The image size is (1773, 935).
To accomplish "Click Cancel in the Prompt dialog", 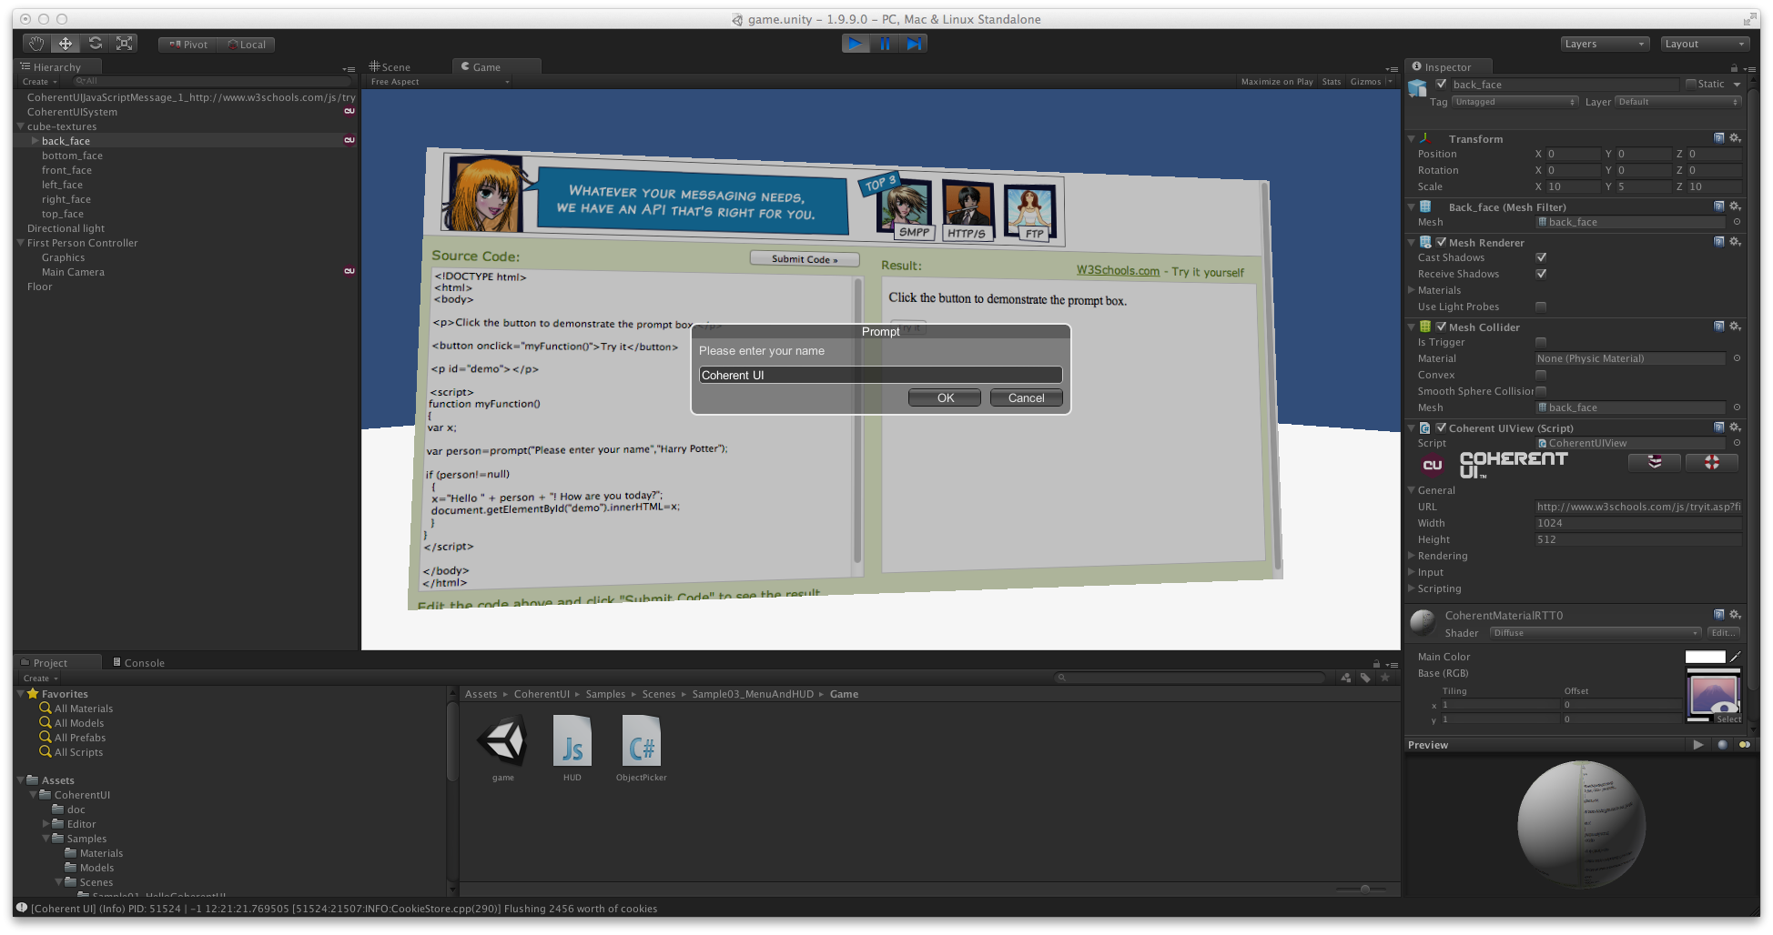I will pyautogui.click(x=1026, y=397).
